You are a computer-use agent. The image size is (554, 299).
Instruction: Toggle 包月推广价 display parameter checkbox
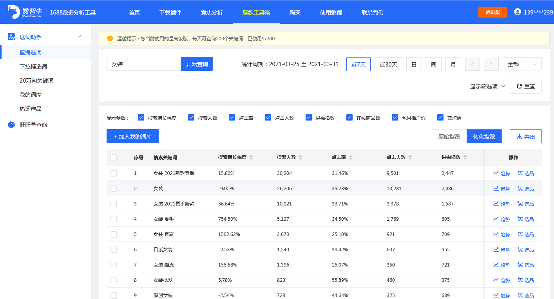(395, 117)
